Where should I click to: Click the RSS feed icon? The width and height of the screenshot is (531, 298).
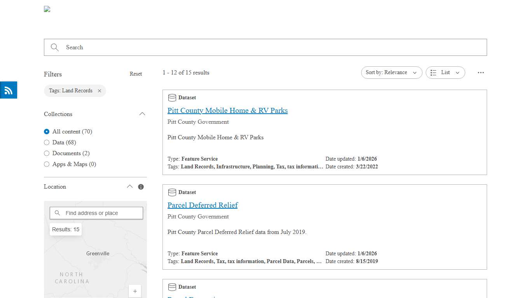click(9, 90)
